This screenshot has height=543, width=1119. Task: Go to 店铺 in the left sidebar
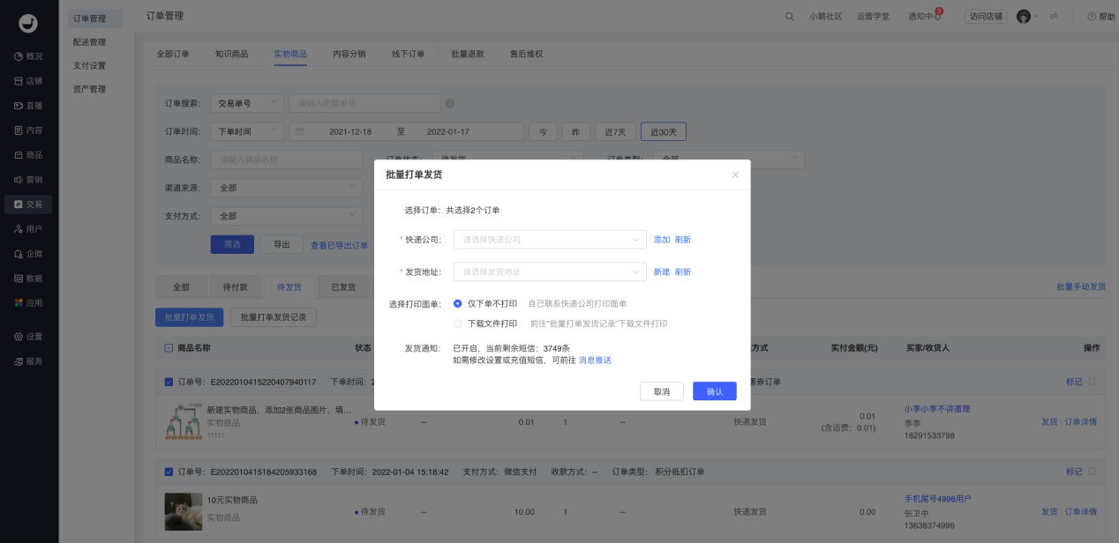(28, 80)
